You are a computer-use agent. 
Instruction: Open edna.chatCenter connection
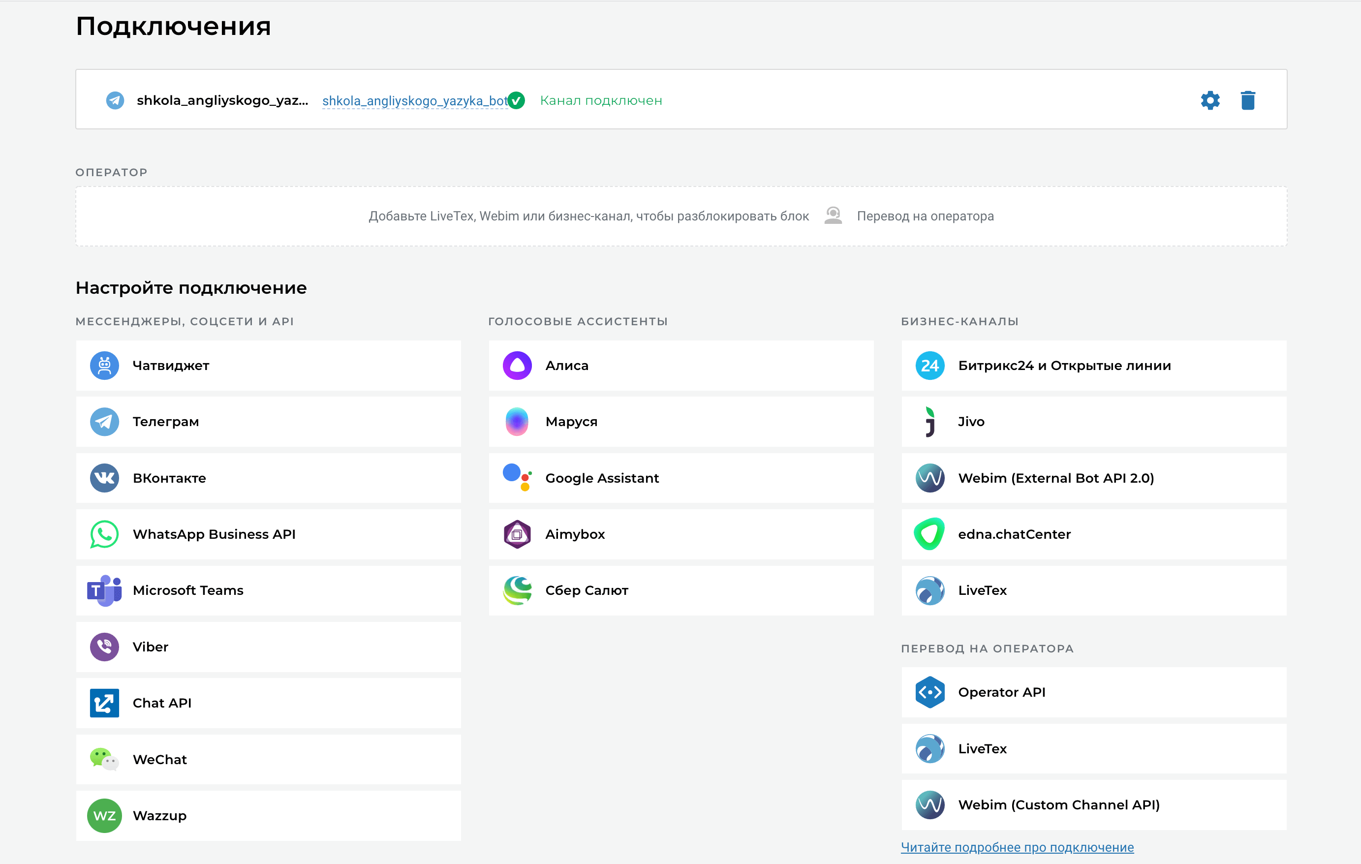(x=1094, y=534)
